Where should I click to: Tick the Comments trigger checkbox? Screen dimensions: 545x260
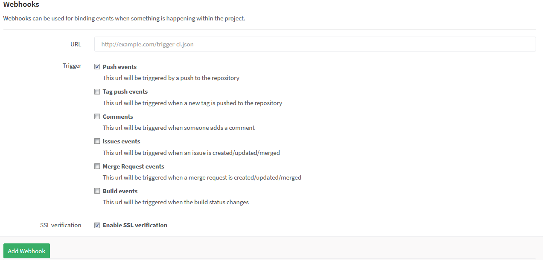tap(97, 117)
